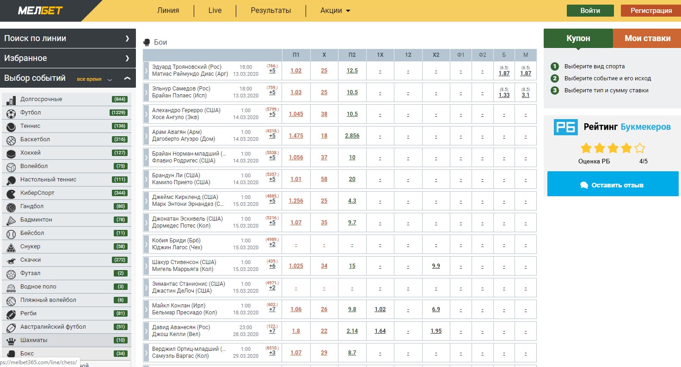The width and height of the screenshot is (681, 367).
Task: Click the РБ rating logo
Action: coord(566,126)
